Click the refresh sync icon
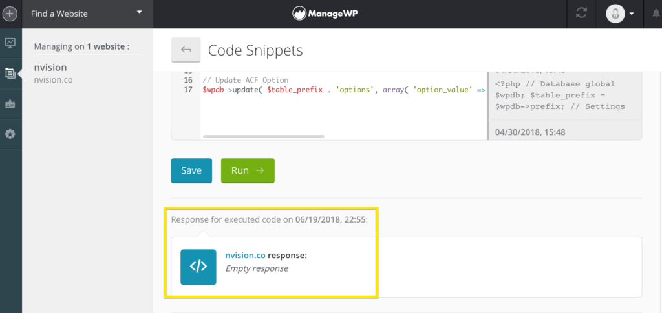Screen dimensions: 662x313 581,13
